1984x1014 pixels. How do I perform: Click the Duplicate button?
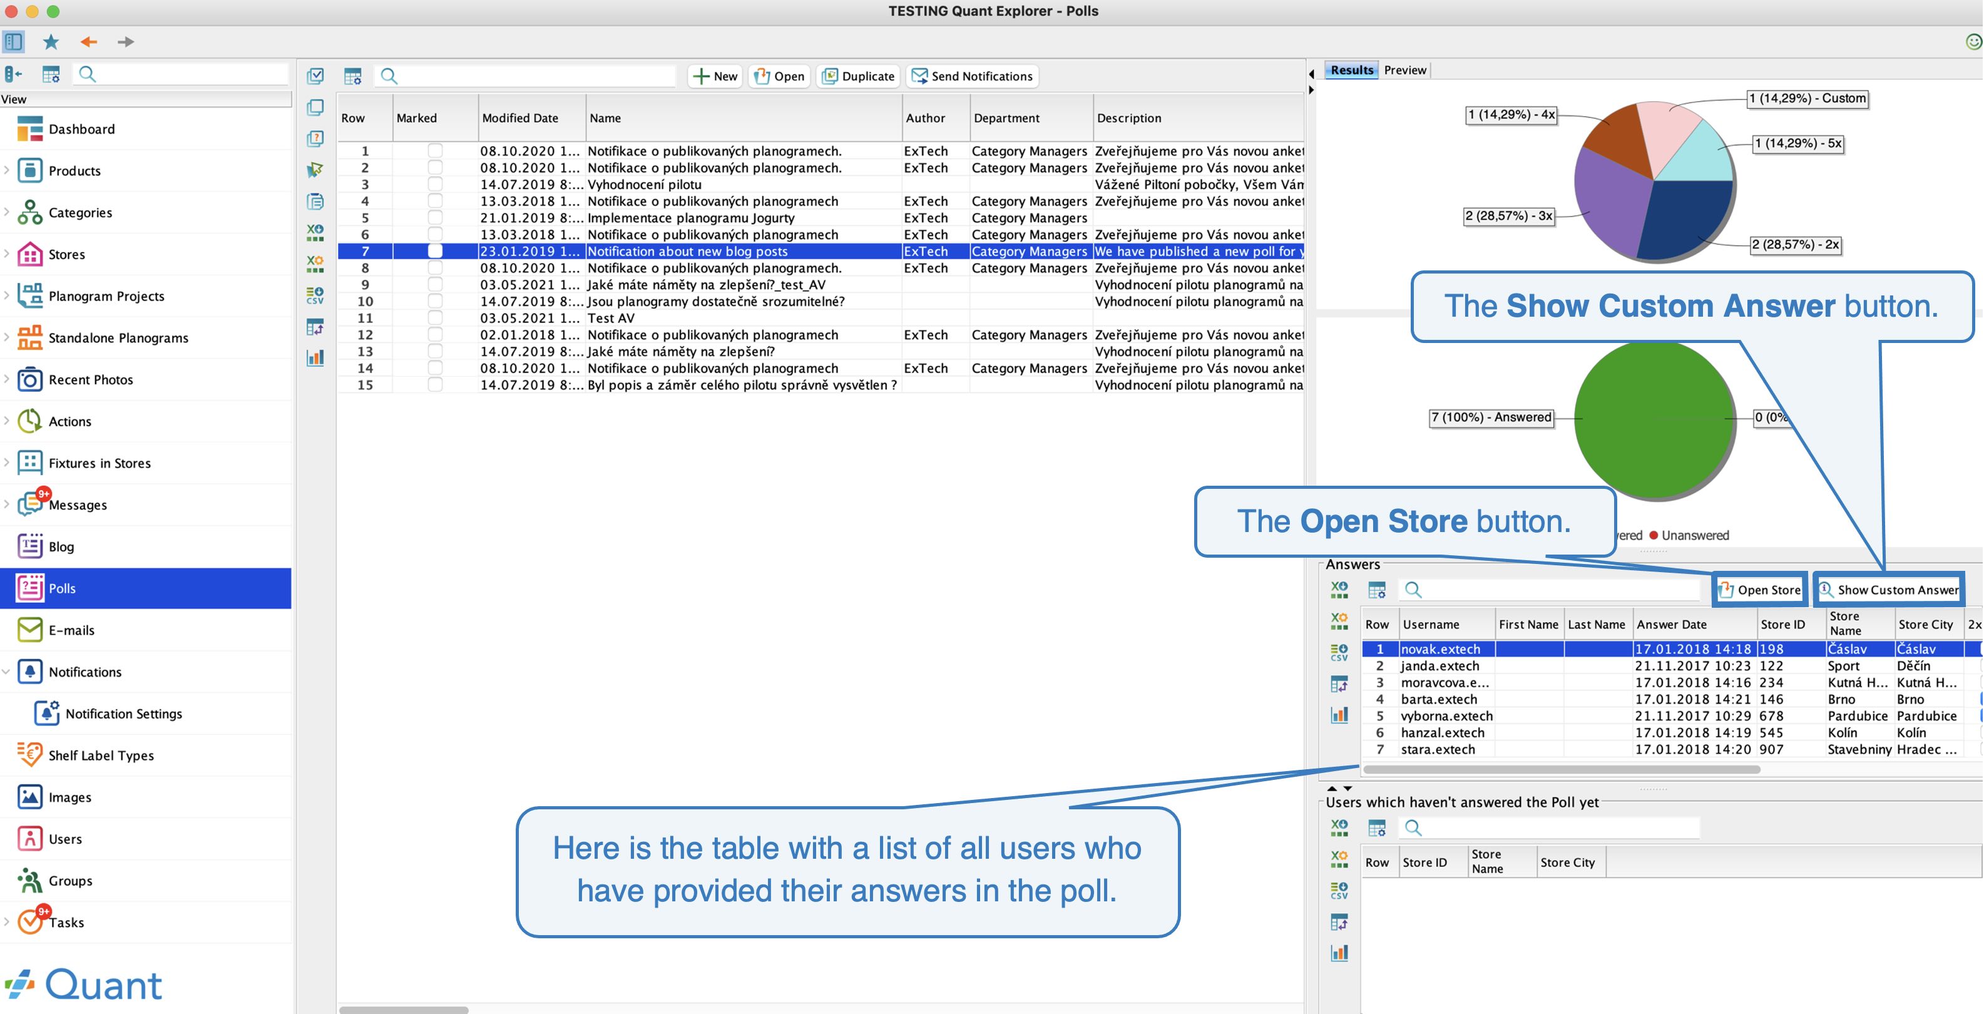[x=858, y=76]
